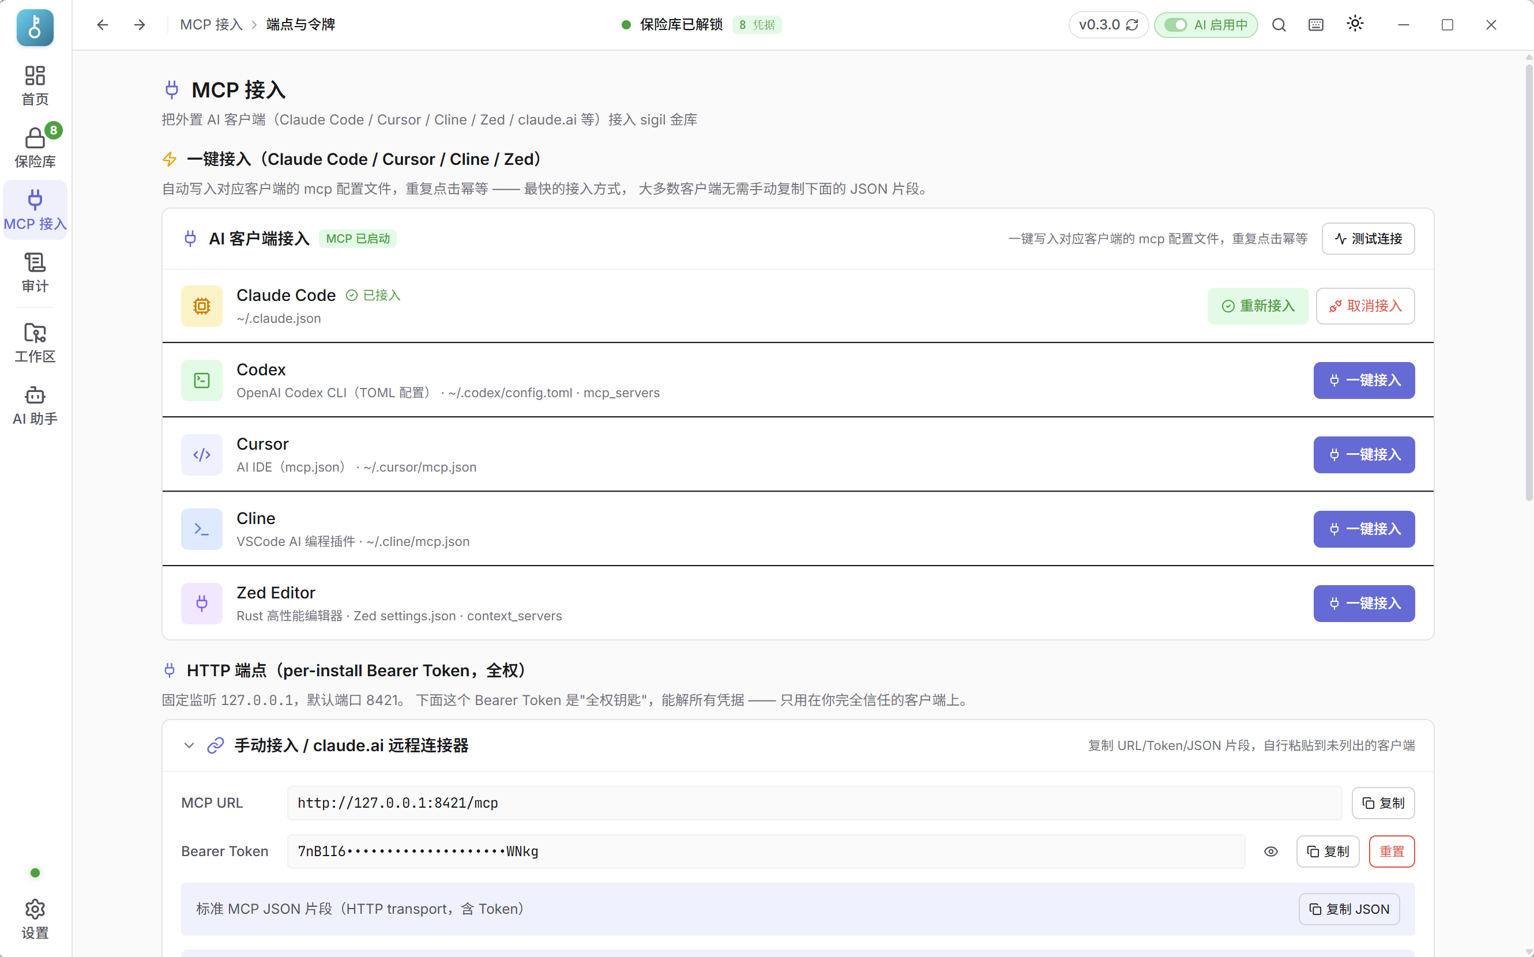The width and height of the screenshot is (1534, 957).
Task: Navigate back with the left arrow
Action: 103,25
